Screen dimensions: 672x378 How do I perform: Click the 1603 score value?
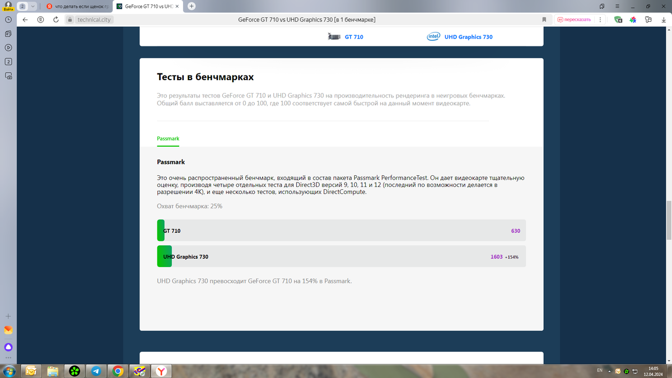pos(496,257)
